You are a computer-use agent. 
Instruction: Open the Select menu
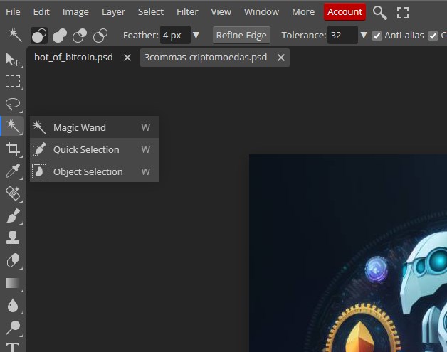point(151,11)
